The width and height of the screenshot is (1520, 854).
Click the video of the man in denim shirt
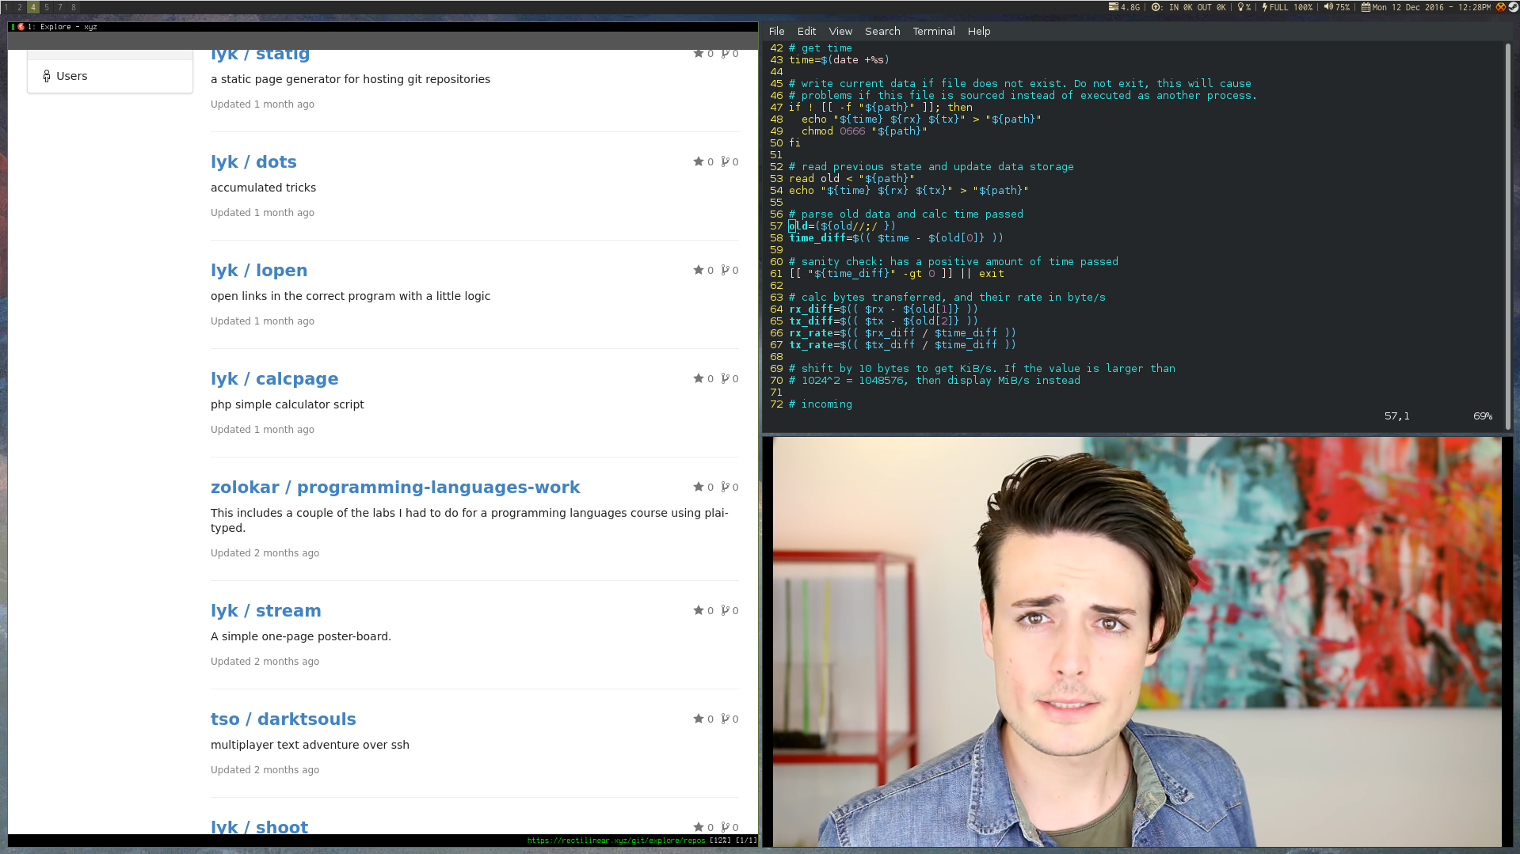[x=1137, y=642]
